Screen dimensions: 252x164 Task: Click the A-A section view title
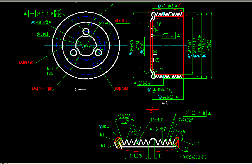pos(165,103)
